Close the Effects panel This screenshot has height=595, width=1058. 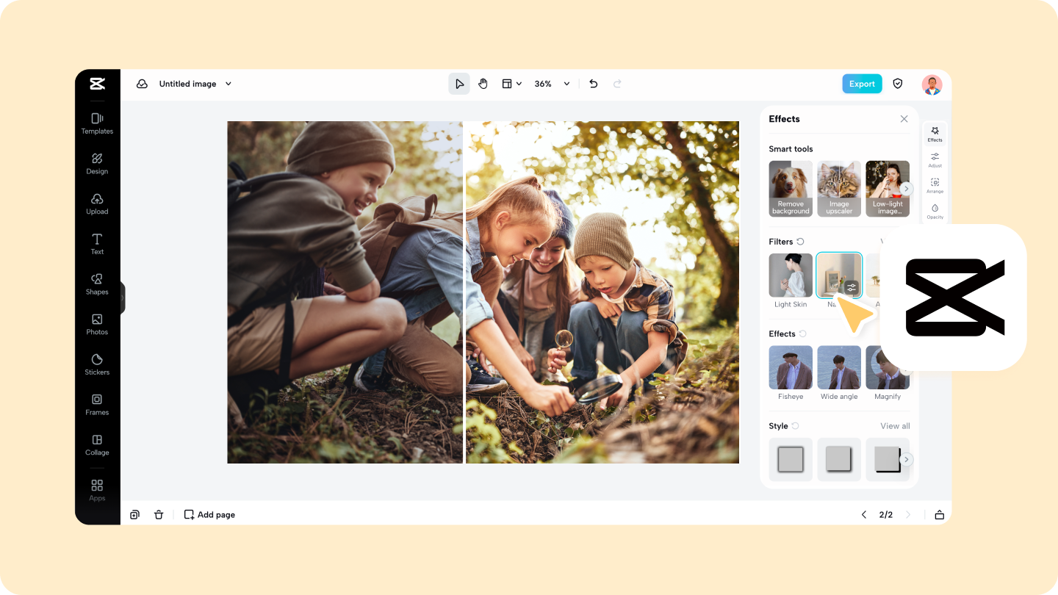(x=904, y=119)
